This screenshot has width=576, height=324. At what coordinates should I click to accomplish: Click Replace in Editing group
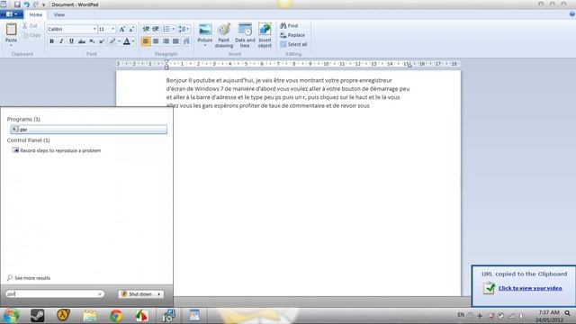pyautogui.click(x=292, y=35)
